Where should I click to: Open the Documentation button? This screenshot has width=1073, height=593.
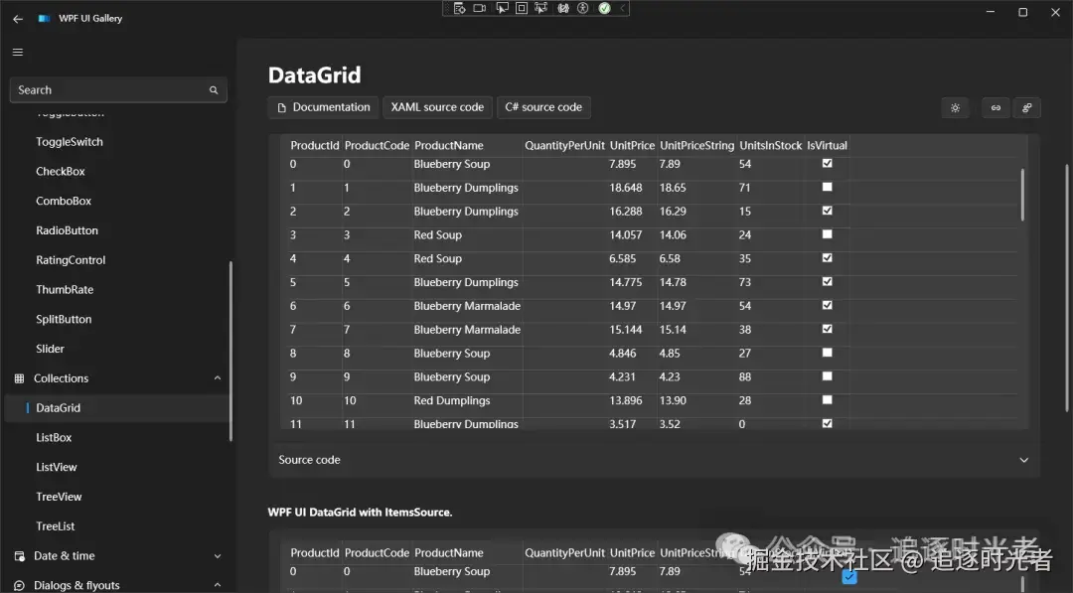point(323,107)
